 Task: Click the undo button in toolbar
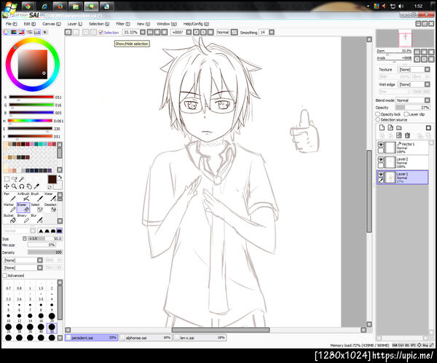point(68,32)
